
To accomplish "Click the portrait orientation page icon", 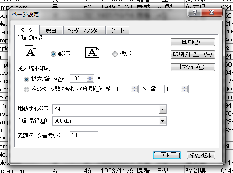I will 31,52.
